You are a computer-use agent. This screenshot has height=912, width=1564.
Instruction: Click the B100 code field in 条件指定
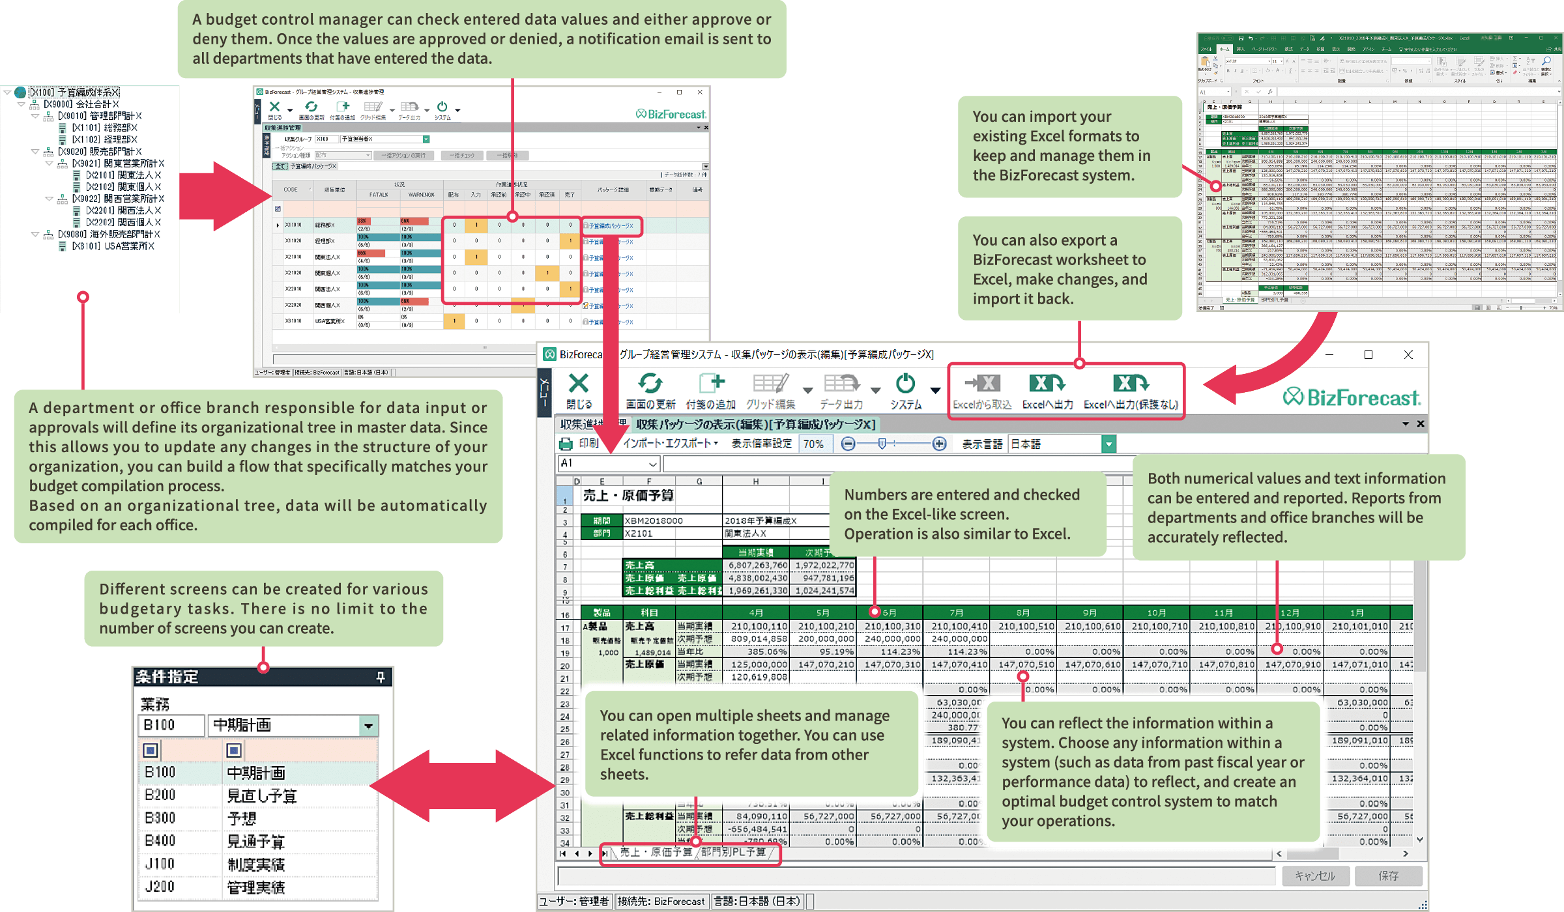tap(171, 726)
